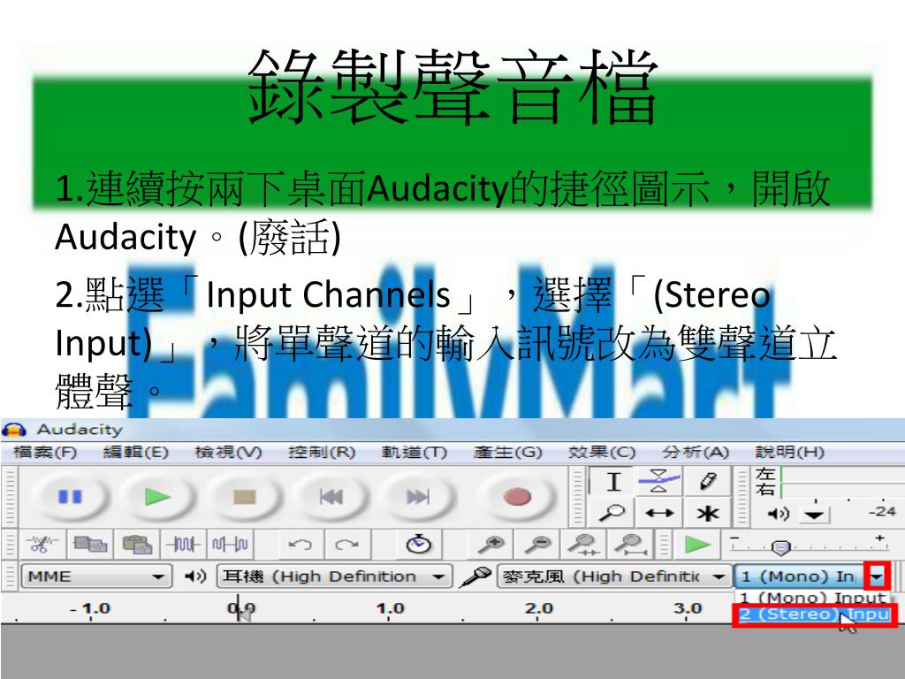Select the Envelope tool
905x679 pixels.
(658, 482)
